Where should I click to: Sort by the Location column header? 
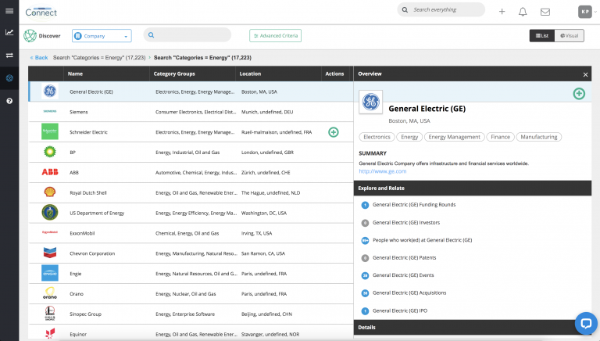(x=250, y=74)
